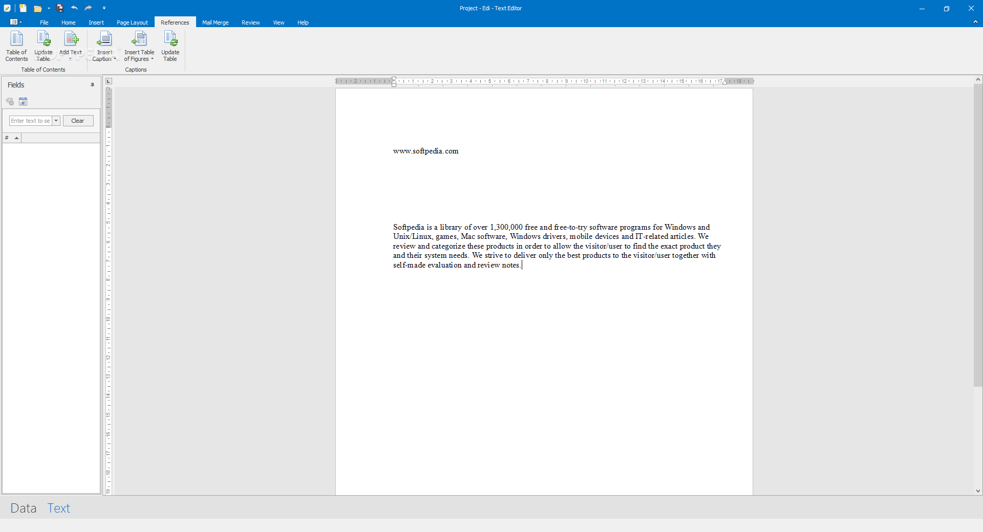983x532 pixels.
Task: Place cursor after 'review notes.' in the document
Action: point(521,265)
